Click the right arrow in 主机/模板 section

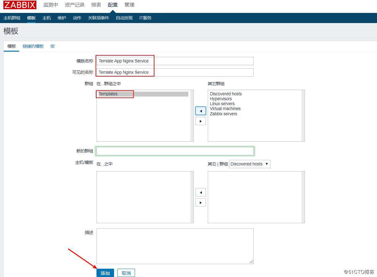click(200, 202)
